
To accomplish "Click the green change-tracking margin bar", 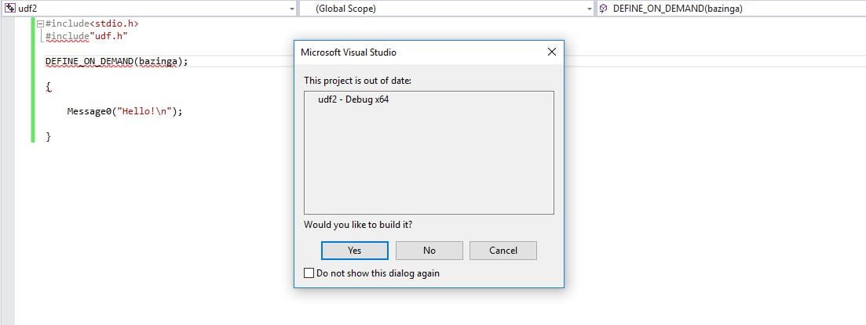I will pos(33,80).
